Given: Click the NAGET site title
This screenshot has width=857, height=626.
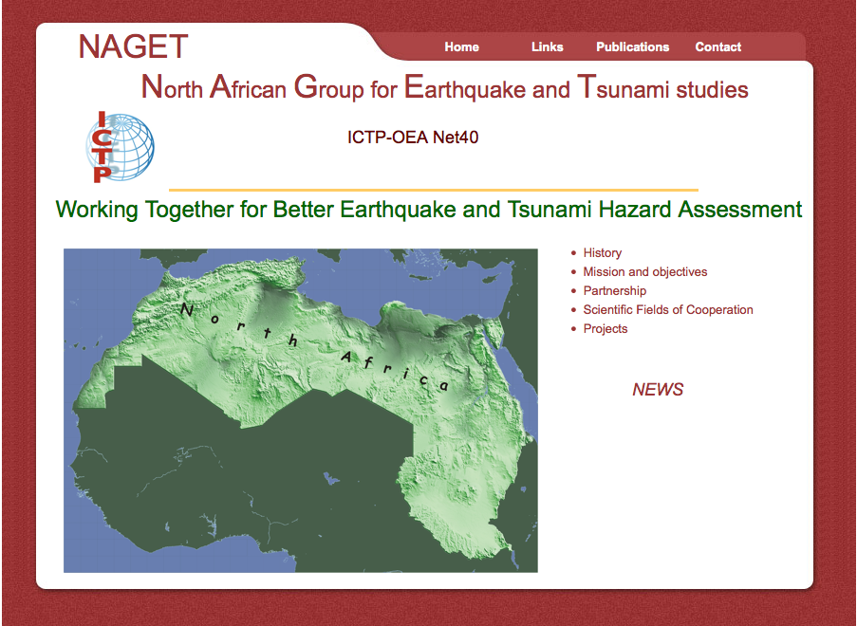Looking at the screenshot, I should (x=134, y=46).
